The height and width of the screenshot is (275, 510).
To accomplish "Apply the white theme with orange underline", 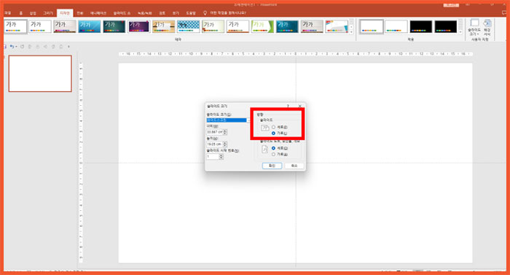I will tap(238, 26).
